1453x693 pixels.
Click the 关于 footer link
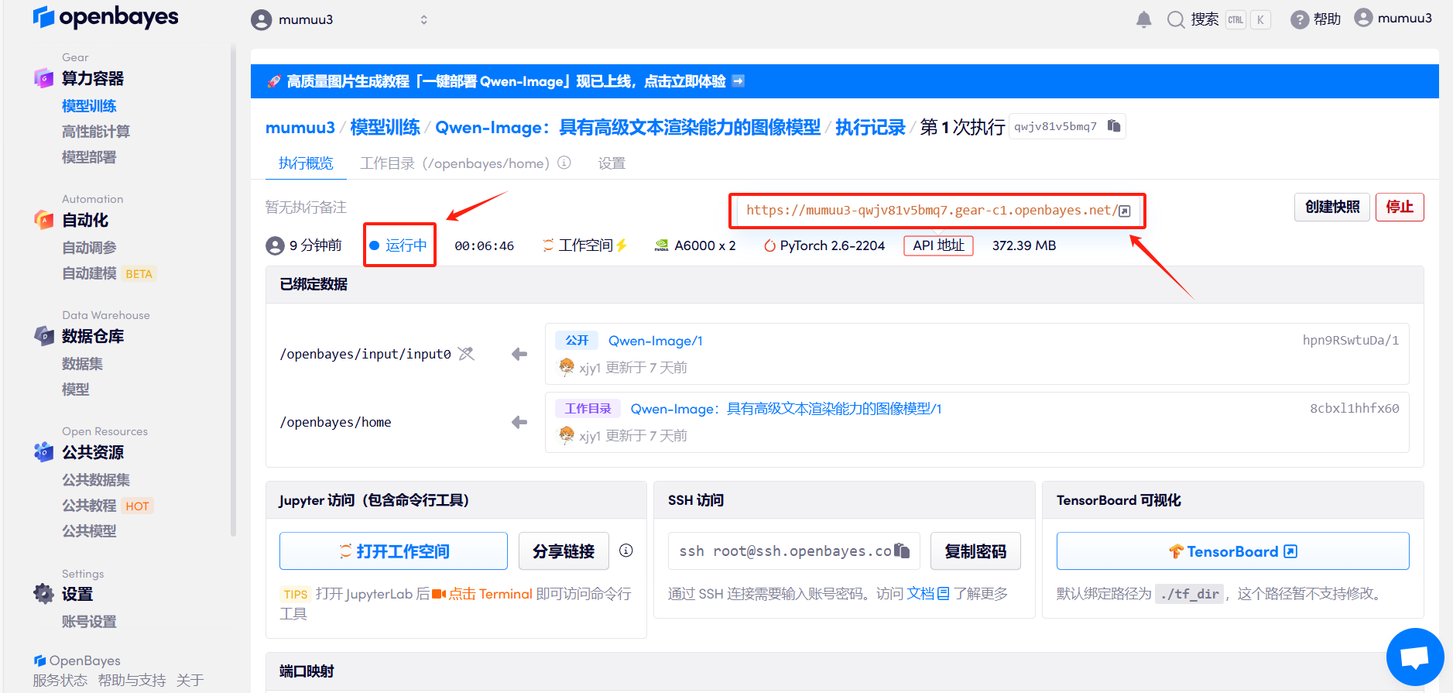pos(190,680)
